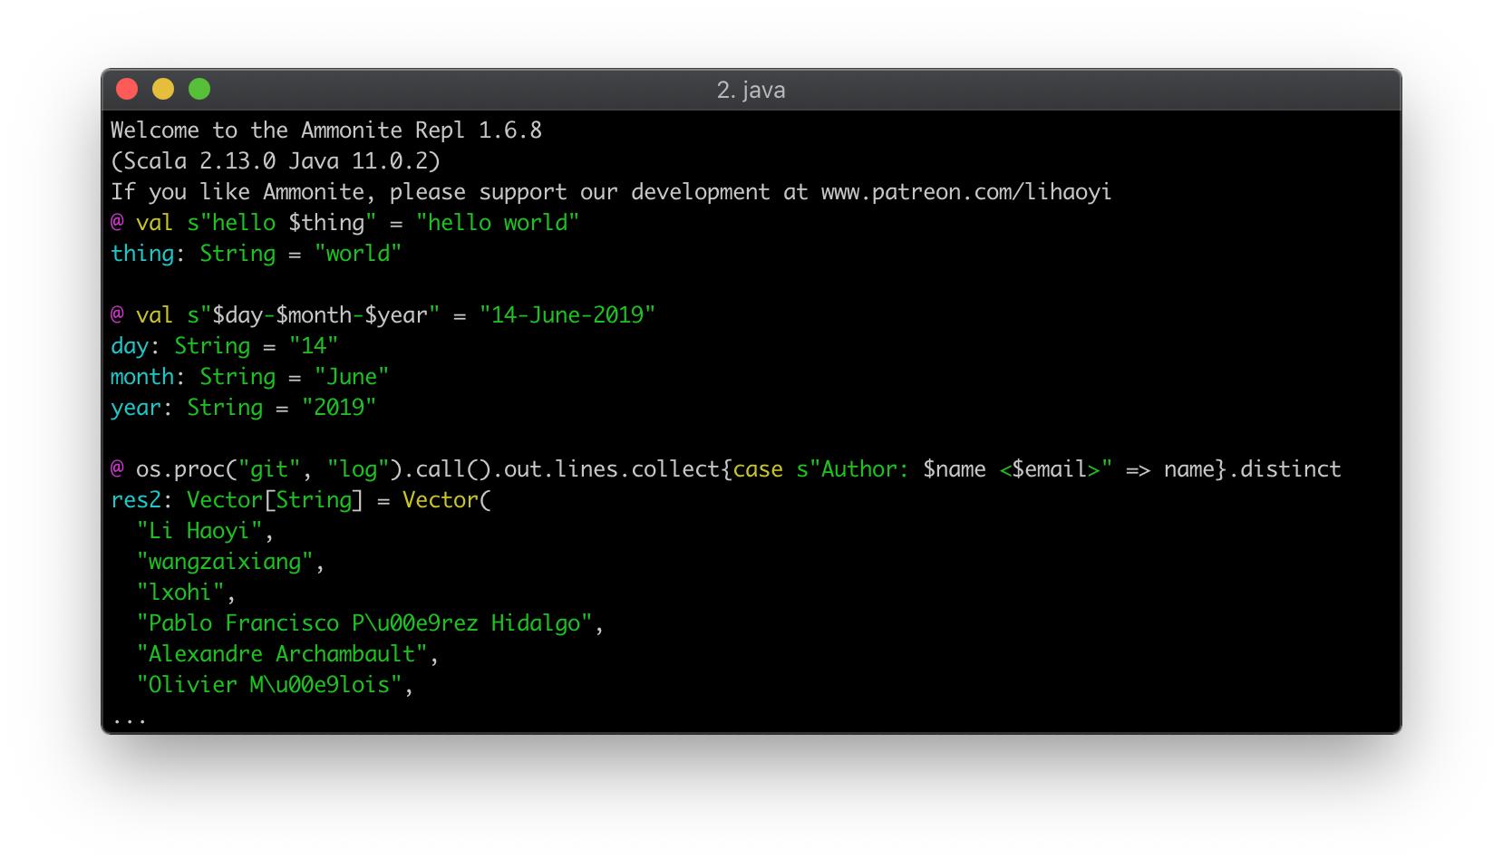The height and width of the screenshot is (868, 1503).
Task: Click the 'month: String = "June"' output
Action: click(249, 377)
